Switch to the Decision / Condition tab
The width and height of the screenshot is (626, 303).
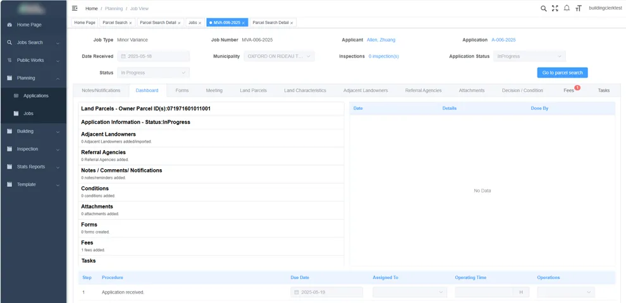[522, 90]
